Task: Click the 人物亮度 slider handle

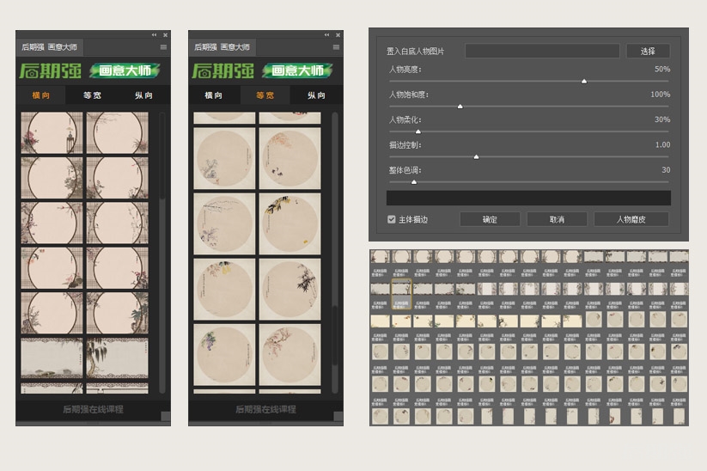Action: (584, 81)
